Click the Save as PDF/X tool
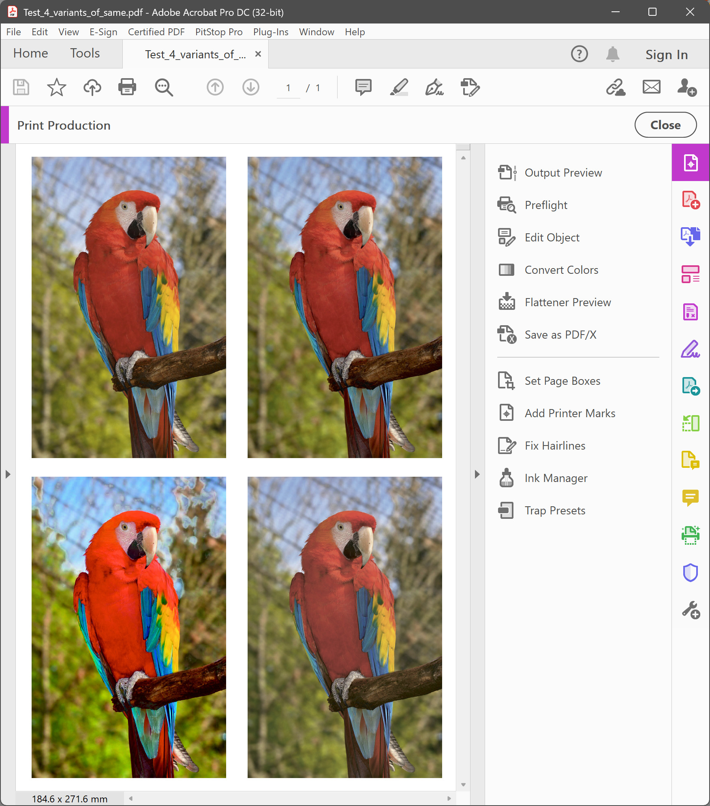The height and width of the screenshot is (806, 710). coord(560,335)
